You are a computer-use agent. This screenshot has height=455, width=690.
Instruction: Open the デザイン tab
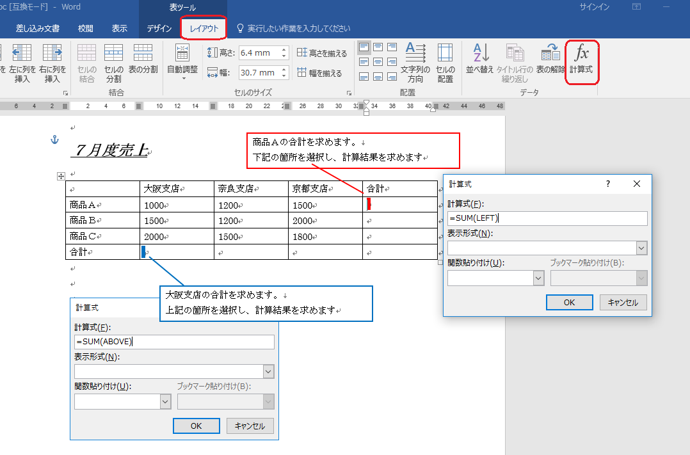tap(159, 28)
